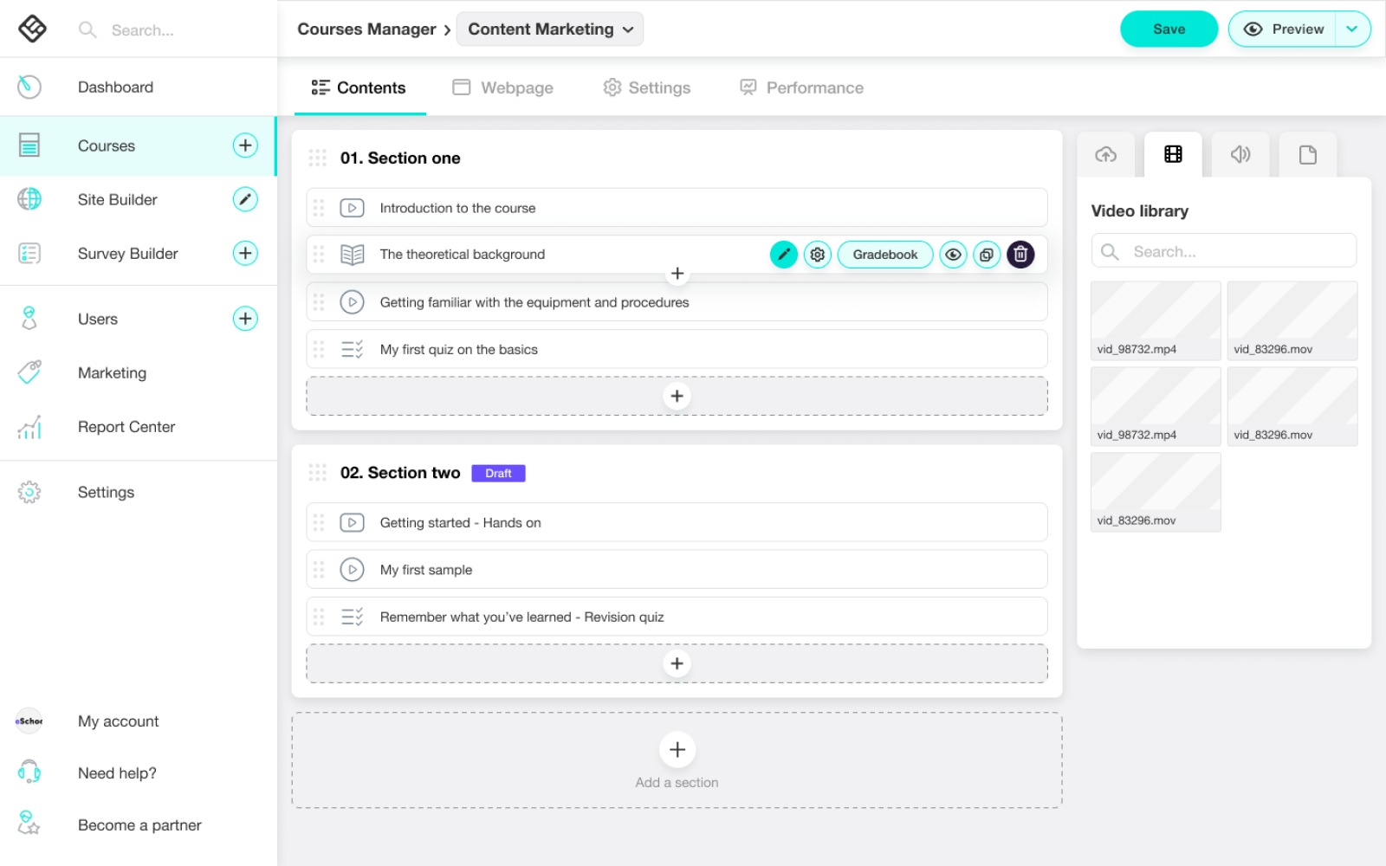Viewport: 1386px width, 866px height.
Task: Open settings gear for The theoretical background
Action: 817,255
